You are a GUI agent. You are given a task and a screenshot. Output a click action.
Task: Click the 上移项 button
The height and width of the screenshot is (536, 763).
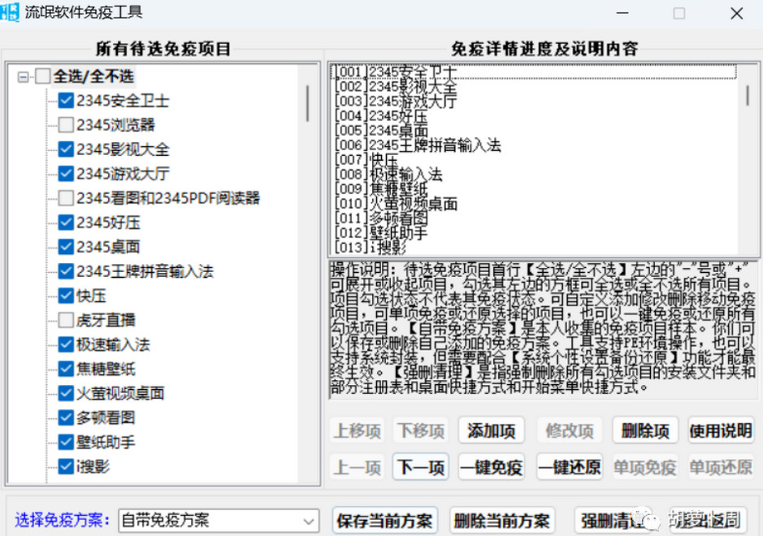pos(358,430)
